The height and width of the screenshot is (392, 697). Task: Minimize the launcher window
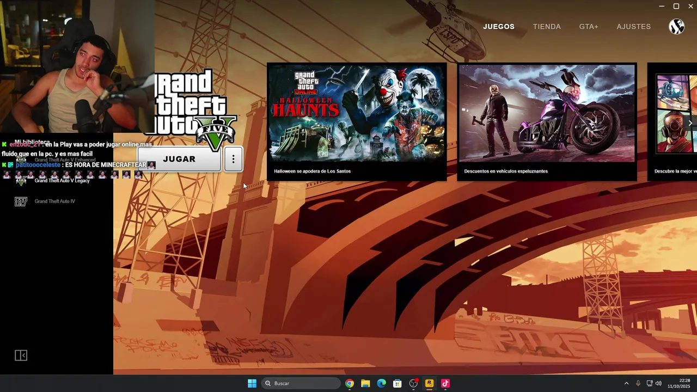[x=662, y=6]
